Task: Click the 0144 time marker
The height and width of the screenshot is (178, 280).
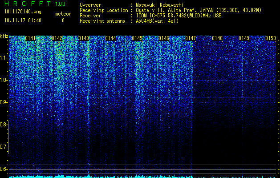Action: 110,38
